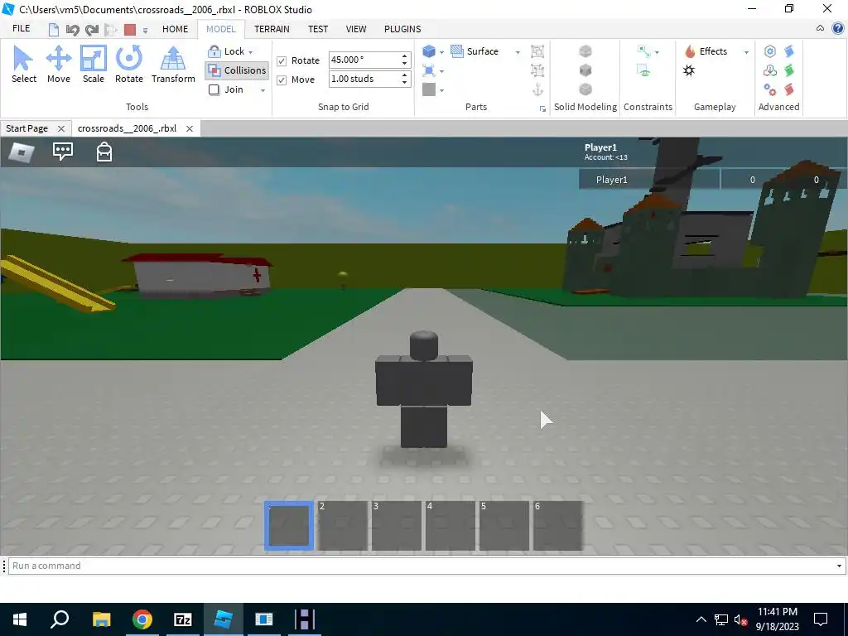Toggle constraint details eye icon
The width and height of the screenshot is (848, 636).
[644, 71]
